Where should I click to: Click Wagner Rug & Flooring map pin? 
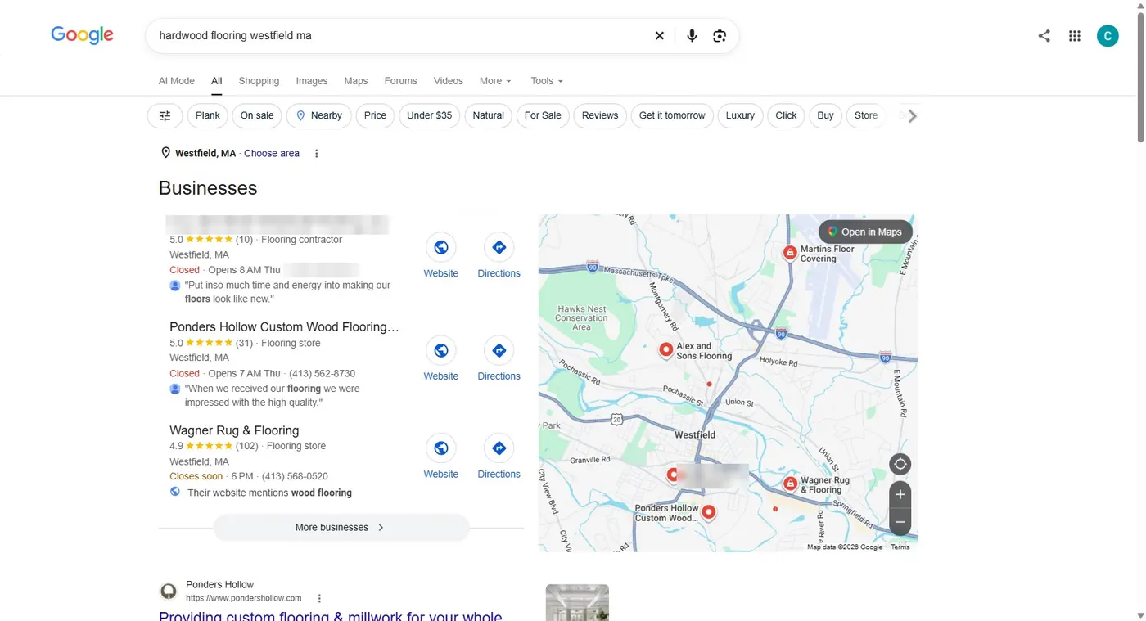click(790, 484)
